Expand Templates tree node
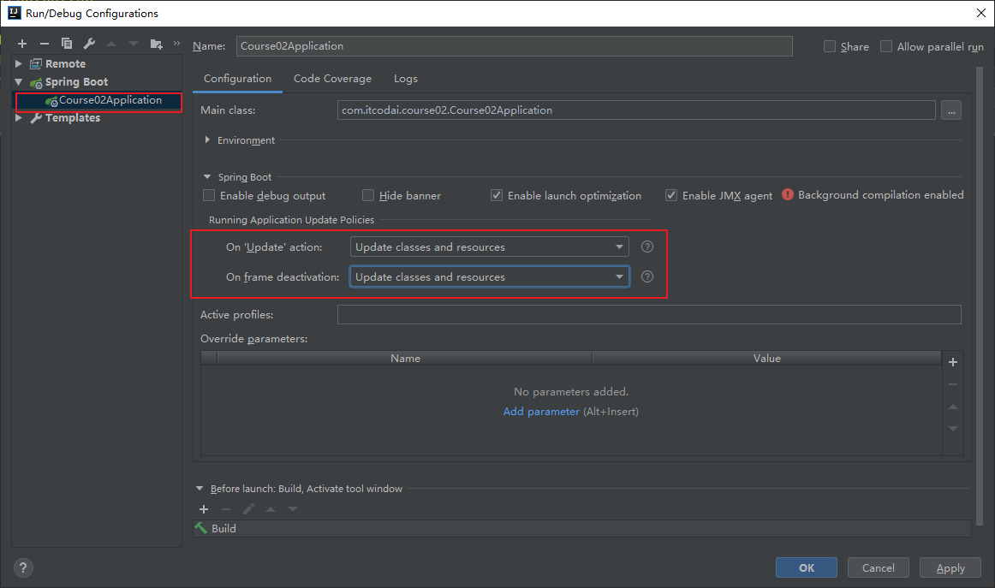The image size is (995, 588). [x=18, y=118]
